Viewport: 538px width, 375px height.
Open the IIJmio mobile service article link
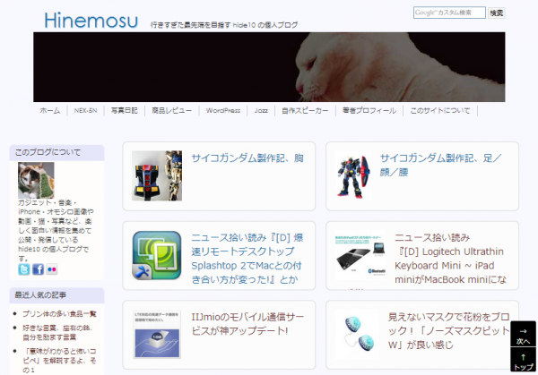tap(247, 324)
